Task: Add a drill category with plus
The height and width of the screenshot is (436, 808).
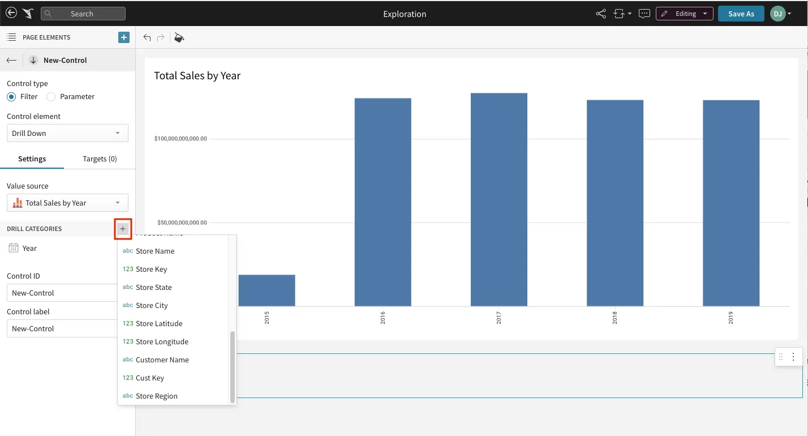Action: coord(123,229)
